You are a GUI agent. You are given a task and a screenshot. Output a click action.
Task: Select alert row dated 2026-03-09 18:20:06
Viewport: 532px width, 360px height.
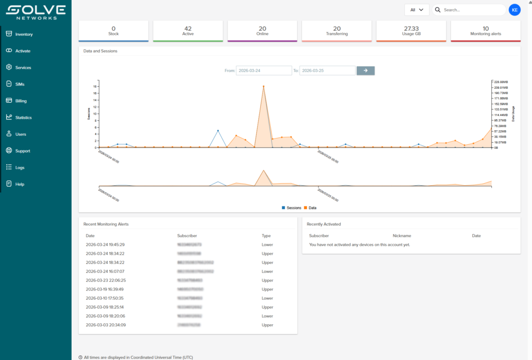click(188, 316)
